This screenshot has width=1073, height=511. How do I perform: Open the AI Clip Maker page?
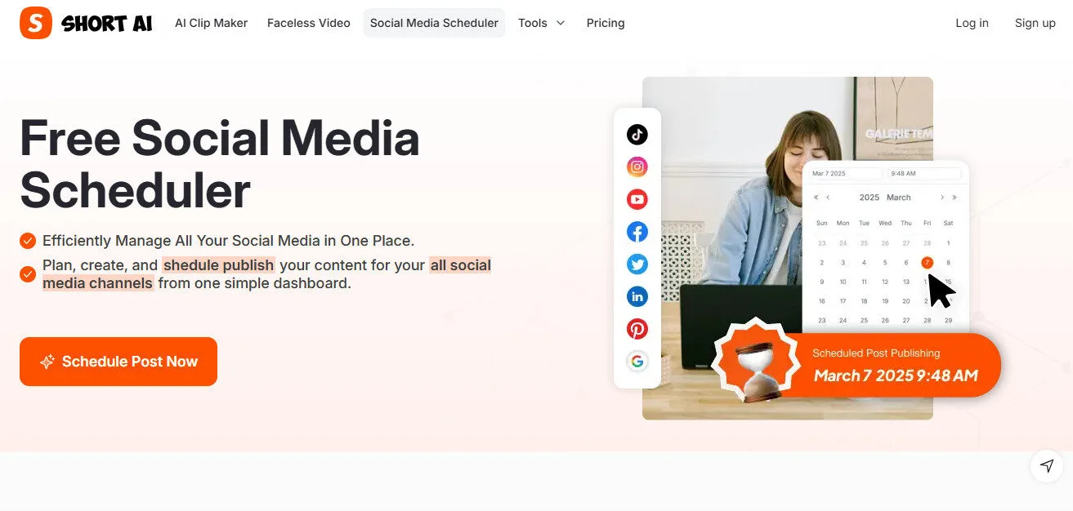point(211,23)
